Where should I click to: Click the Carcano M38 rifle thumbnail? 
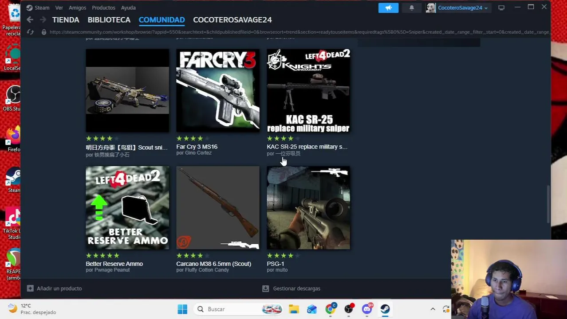coord(218,207)
